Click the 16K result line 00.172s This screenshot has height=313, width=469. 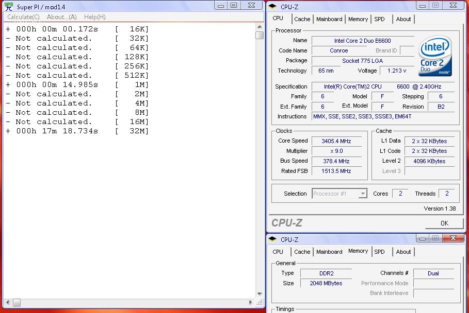[77, 29]
